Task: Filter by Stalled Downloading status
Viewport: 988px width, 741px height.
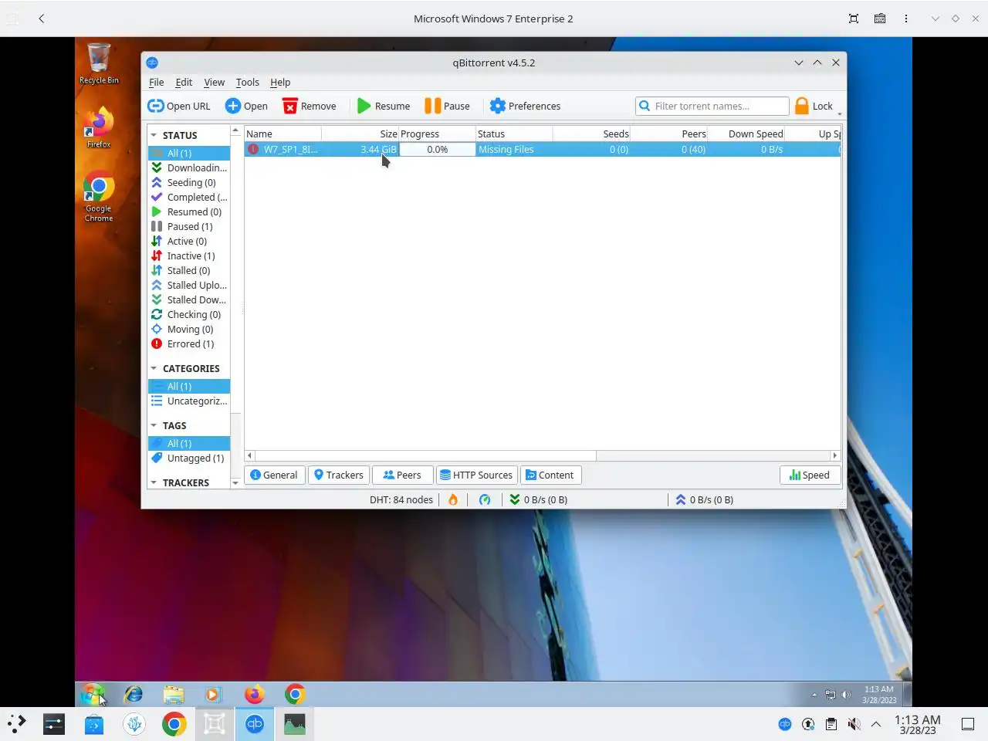Action: tap(189, 299)
